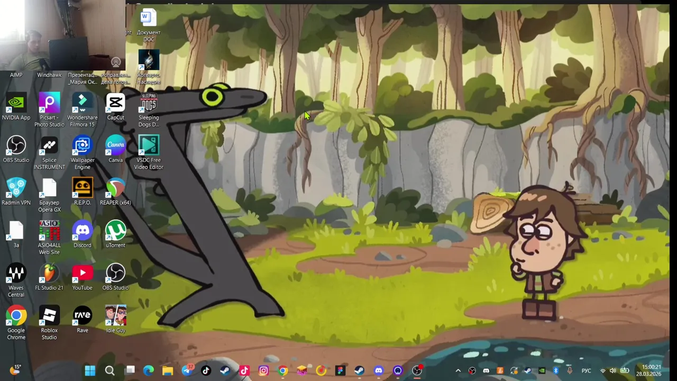The height and width of the screenshot is (381, 677).
Task: Select the Исправлен... дела готов file
Action: (x=115, y=78)
